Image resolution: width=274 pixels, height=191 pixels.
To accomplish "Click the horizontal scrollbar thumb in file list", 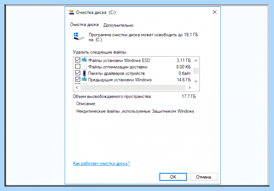I will [x=133, y=88].
